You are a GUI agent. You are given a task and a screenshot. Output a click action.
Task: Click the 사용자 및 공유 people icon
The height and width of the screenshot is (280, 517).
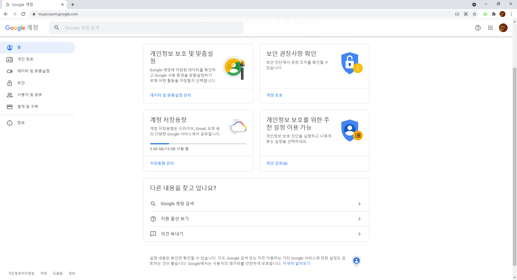[10, 95]
